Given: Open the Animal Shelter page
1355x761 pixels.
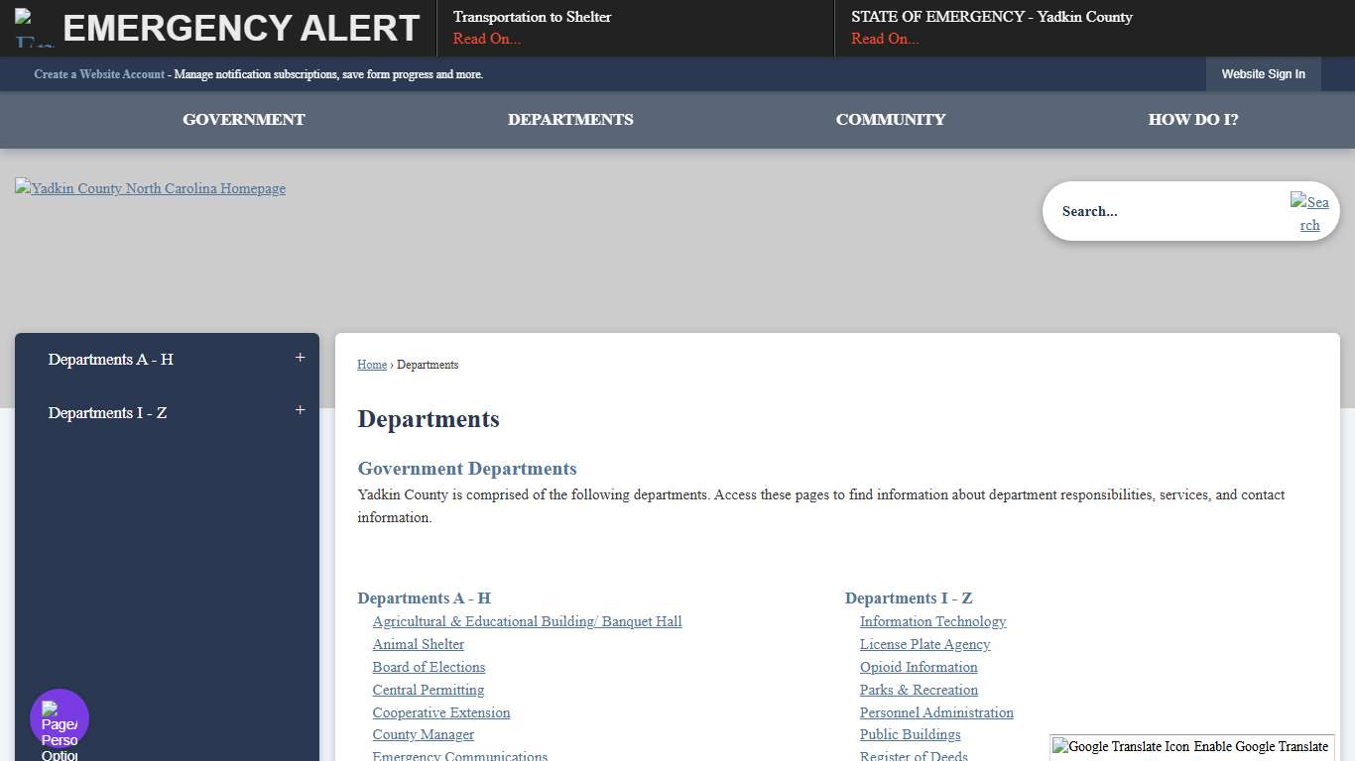Looking at the screenshot, I should point(418,644).
